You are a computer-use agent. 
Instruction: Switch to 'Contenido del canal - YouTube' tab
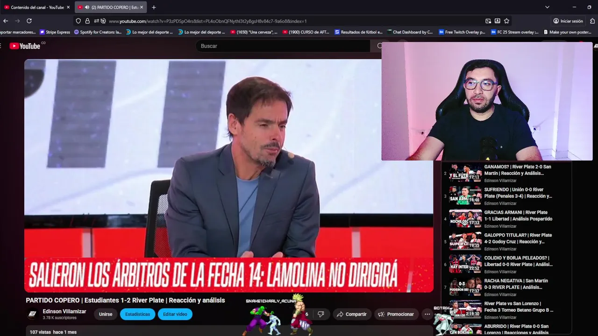pos(36,7)
